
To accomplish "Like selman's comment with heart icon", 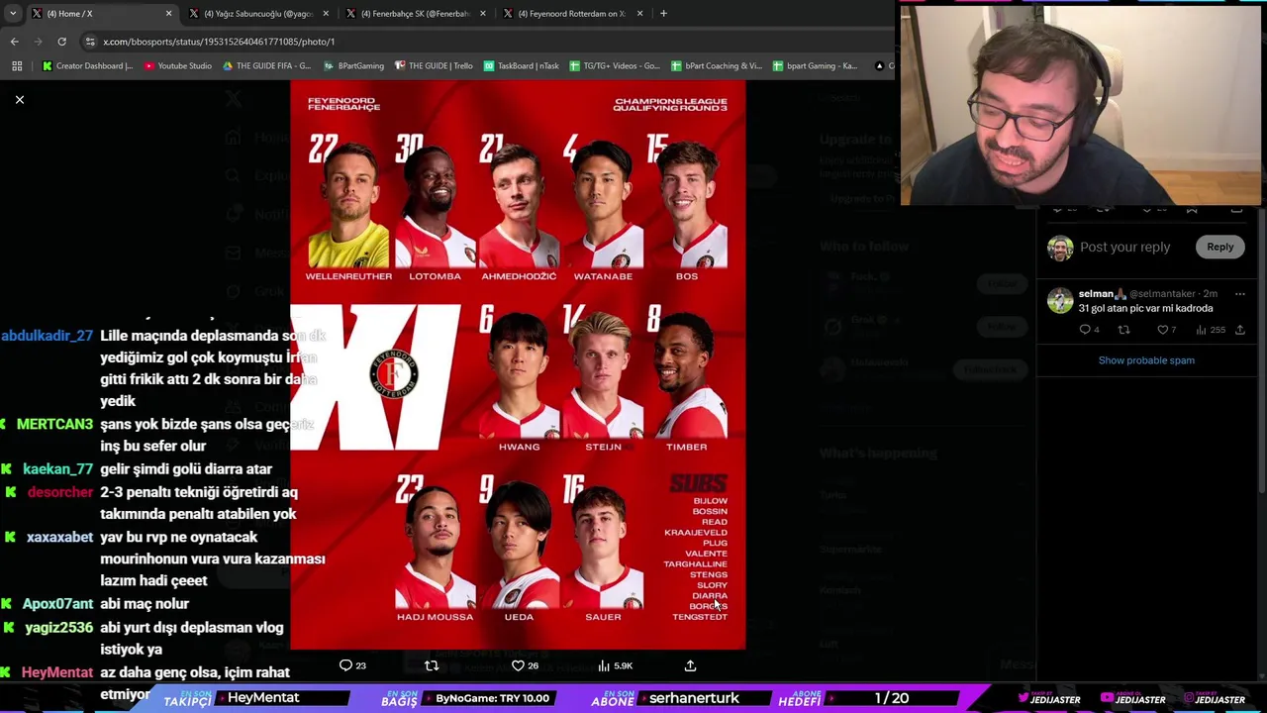I will [1162, 330].
